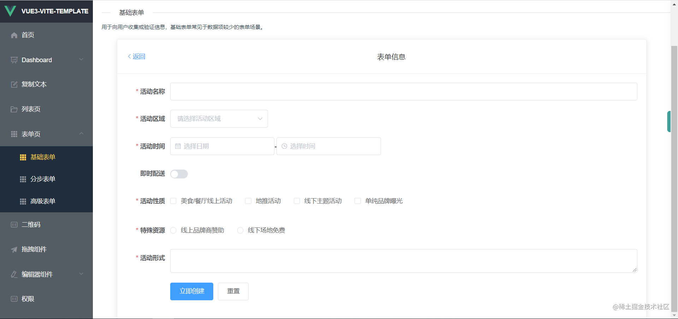Click the calendar icon in date picker
678x319 pixels.
[x=178, y=146]
